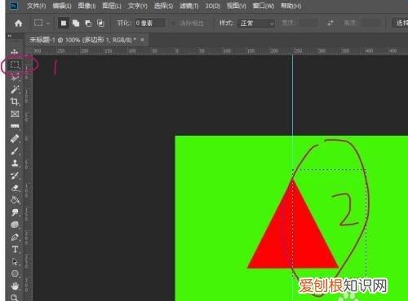This screenshot has width=408, height=301.
Task: Select the Sponge tool
Action: point(15,225)
